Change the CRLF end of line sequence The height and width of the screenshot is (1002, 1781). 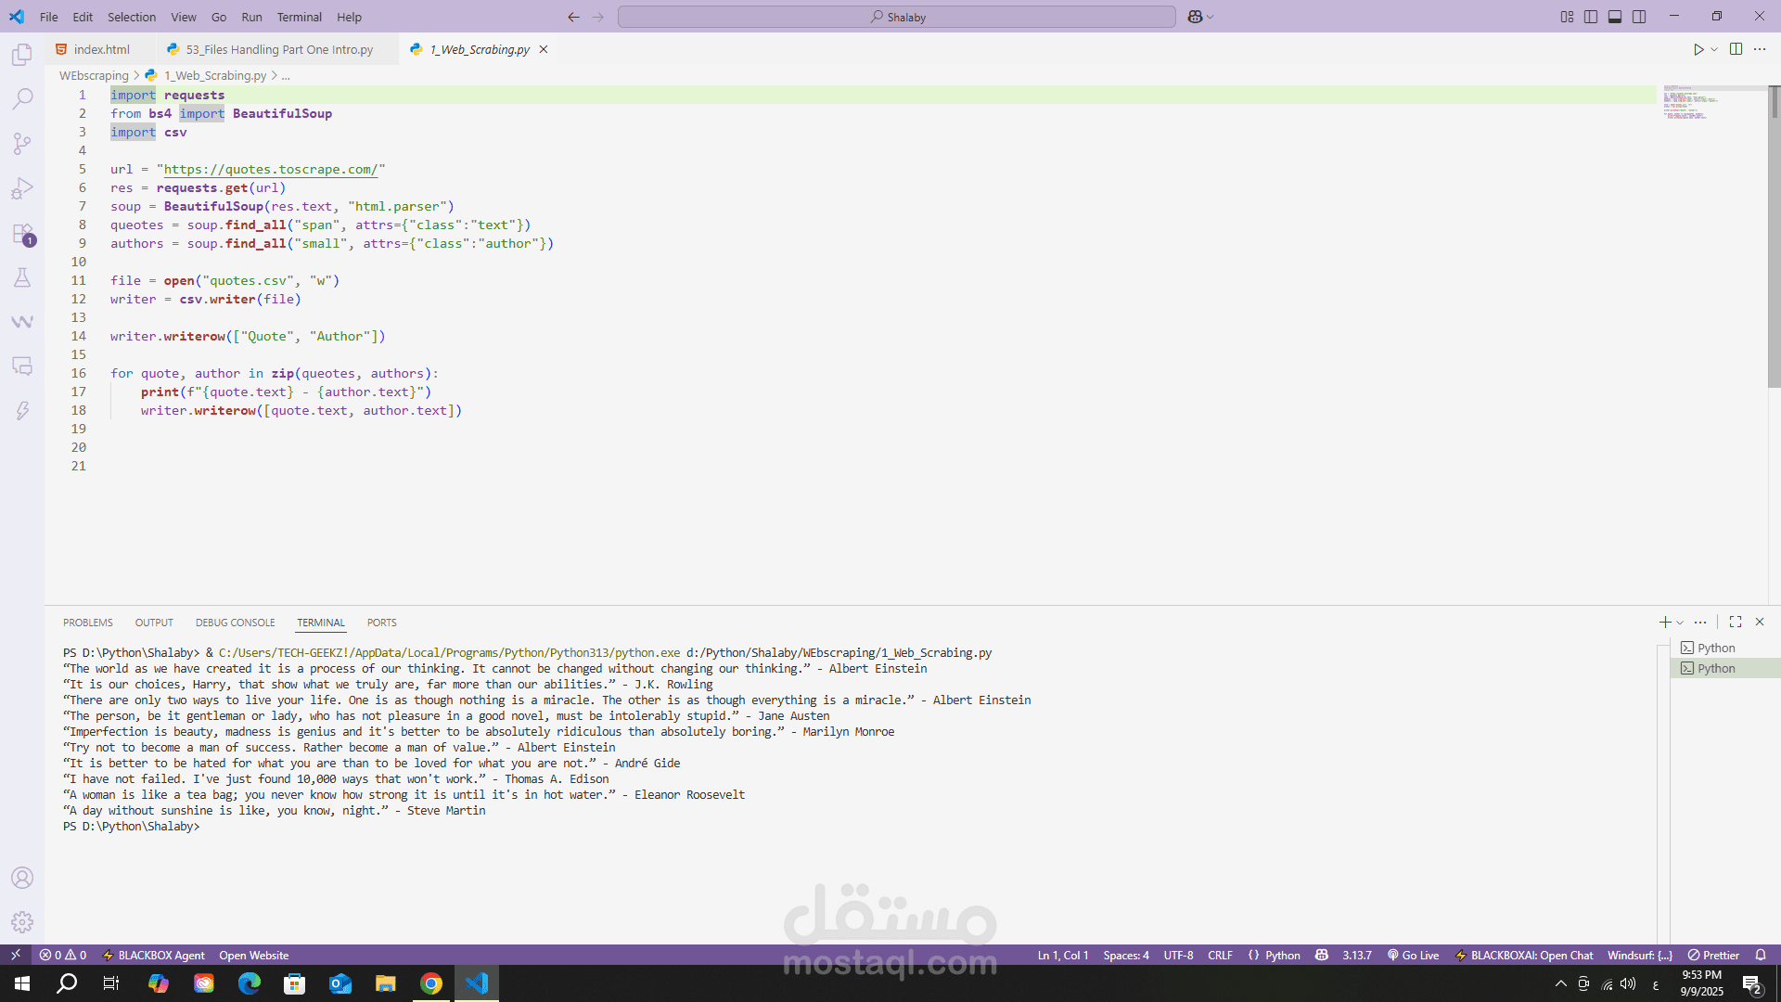coord(1220,955)
